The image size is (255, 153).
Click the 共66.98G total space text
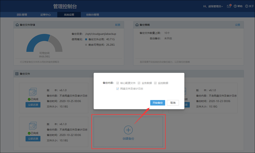pyautogui.click(x=44, y=57)
